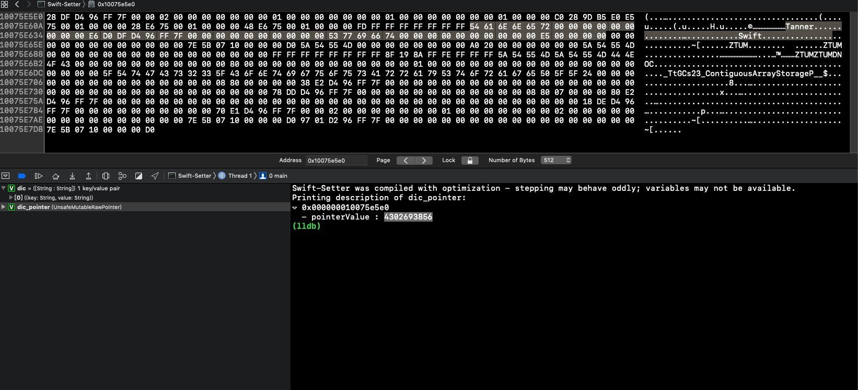
Task: Go to previous memory page
Action: tap(405, 161)
